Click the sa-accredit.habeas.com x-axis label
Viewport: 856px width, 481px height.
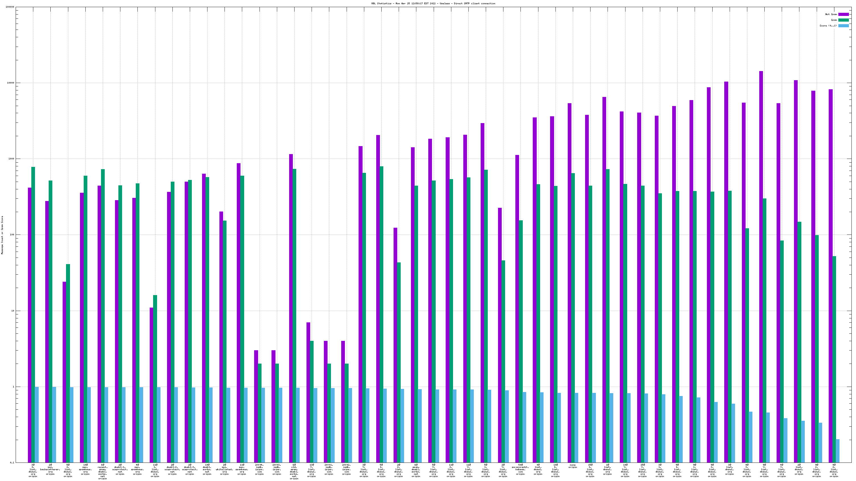click(x=520, y=469)
